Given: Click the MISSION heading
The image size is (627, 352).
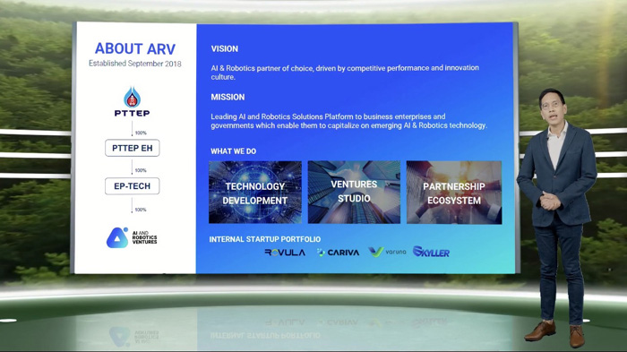Looking at the screenshot, I should point(228,98).
